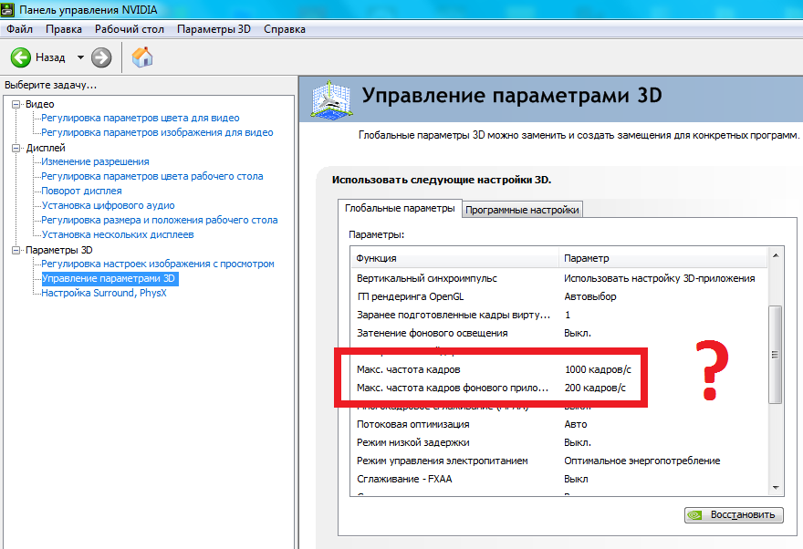Click the Параметр column header
The height and width of the screenshot is (549, 803).
click(x=663, y=258)
